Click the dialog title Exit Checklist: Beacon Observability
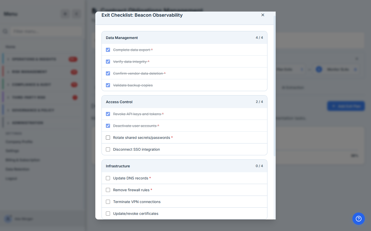This screenshot has height=231, width=371. tap(142, 15)
